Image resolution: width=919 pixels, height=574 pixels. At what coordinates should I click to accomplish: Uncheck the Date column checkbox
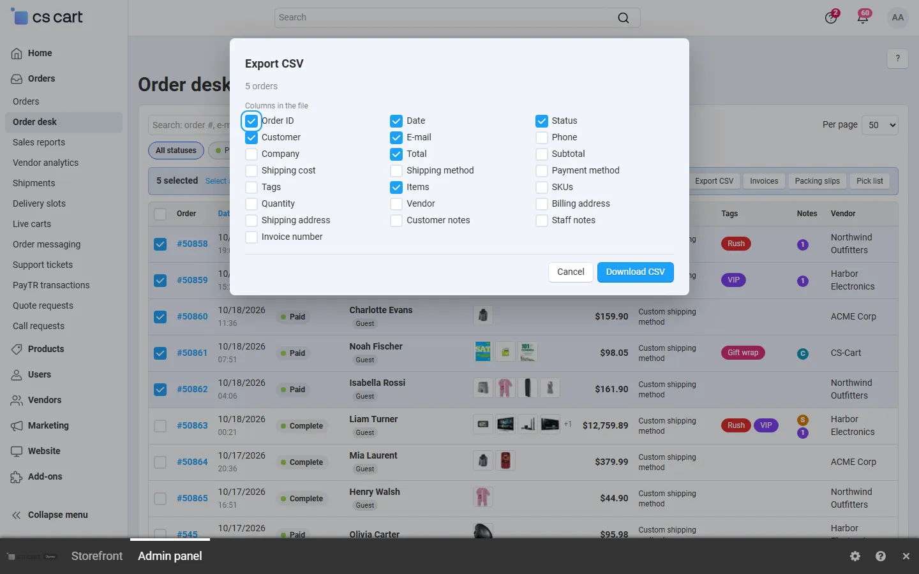[396, 121]
